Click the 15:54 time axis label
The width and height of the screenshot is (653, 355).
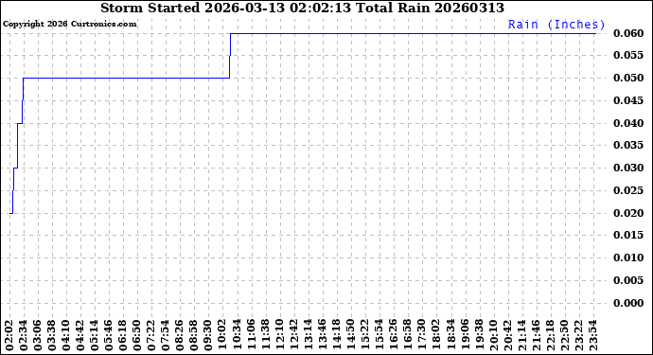point(379,335)
